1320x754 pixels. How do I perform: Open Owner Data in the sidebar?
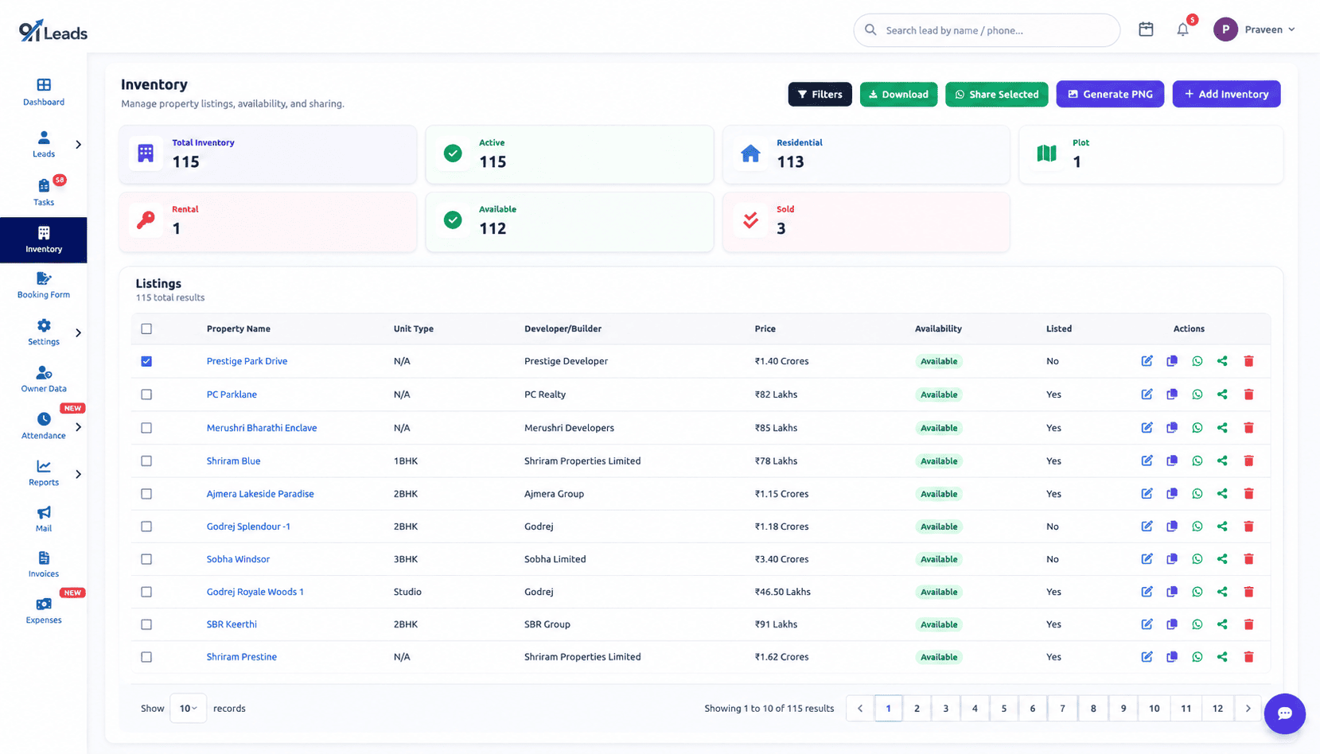[44, 379]
